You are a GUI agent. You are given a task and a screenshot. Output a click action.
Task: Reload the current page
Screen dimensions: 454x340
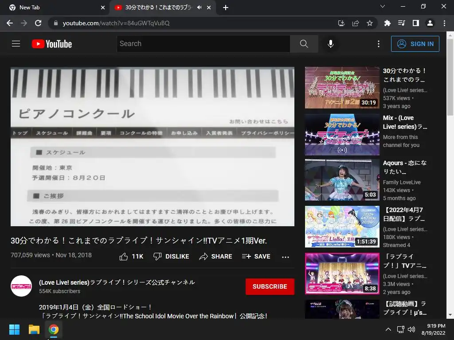pyautogui.click(x=38, y=23)
